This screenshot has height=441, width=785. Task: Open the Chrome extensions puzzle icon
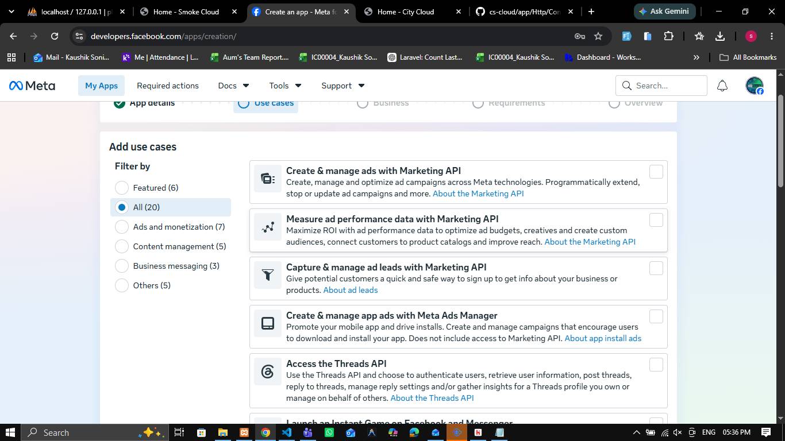click(x=668, y=36)
